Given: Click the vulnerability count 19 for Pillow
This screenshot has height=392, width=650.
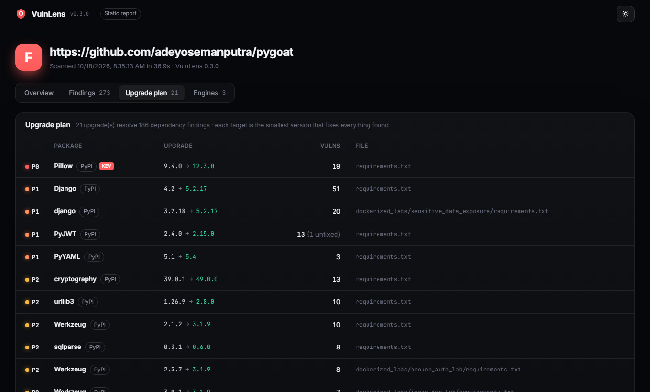Looking at the screenshot, I should click(336, 166).
